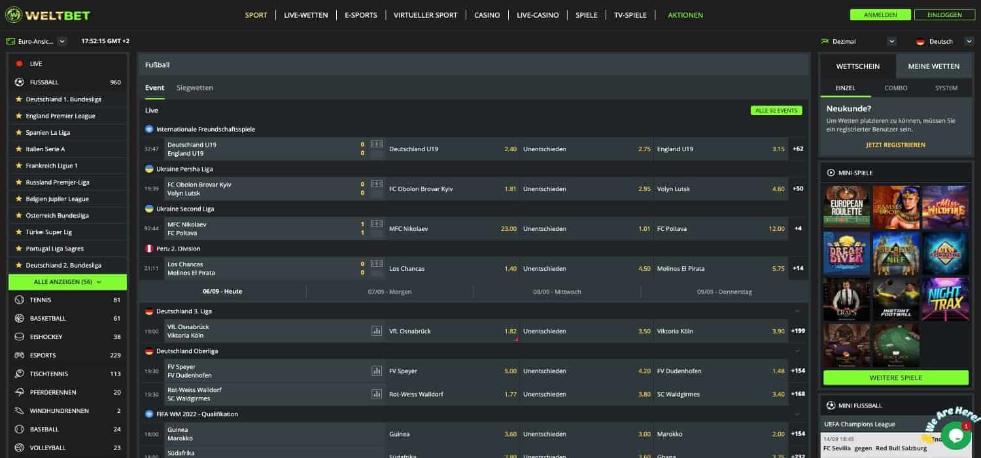Open the Türkei Super Lig league row
981x458 pixels.
[68, 232]
